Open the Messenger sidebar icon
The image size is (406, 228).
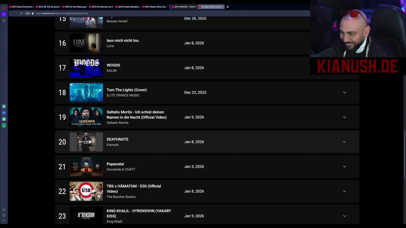(x=4, y=113)
